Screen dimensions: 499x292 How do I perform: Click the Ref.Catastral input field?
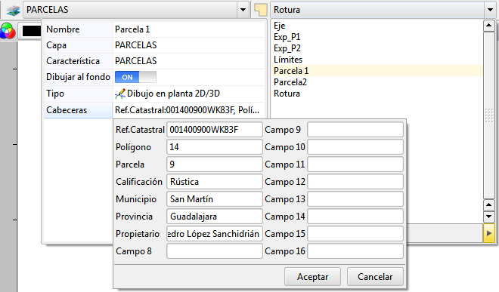pos(215,130)
